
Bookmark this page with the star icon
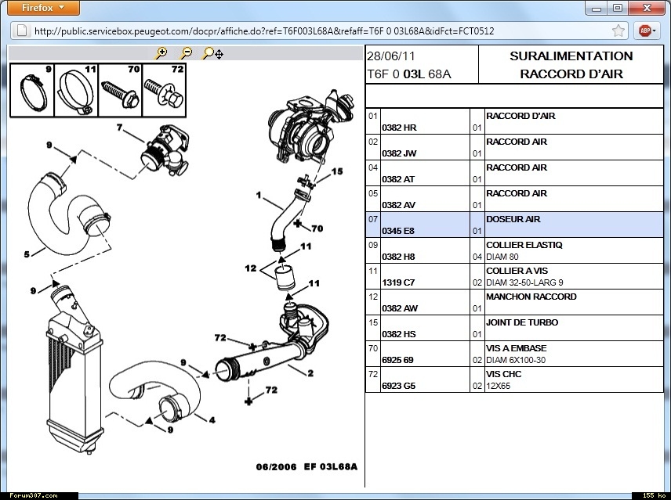618,31
